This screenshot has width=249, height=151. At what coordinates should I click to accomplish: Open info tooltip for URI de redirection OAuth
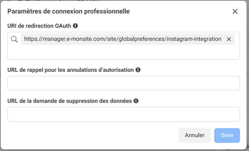click(75, 26)
